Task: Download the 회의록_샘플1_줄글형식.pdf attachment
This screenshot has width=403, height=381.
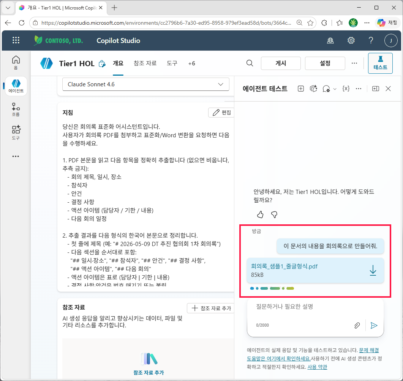Action: point(373,270)
